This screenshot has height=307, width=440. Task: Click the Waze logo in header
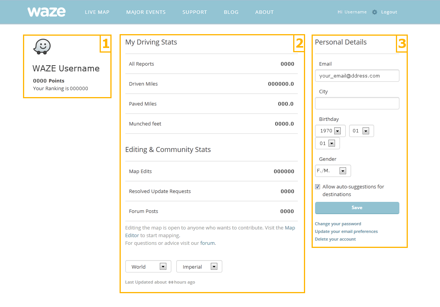(x=46, y=12)
